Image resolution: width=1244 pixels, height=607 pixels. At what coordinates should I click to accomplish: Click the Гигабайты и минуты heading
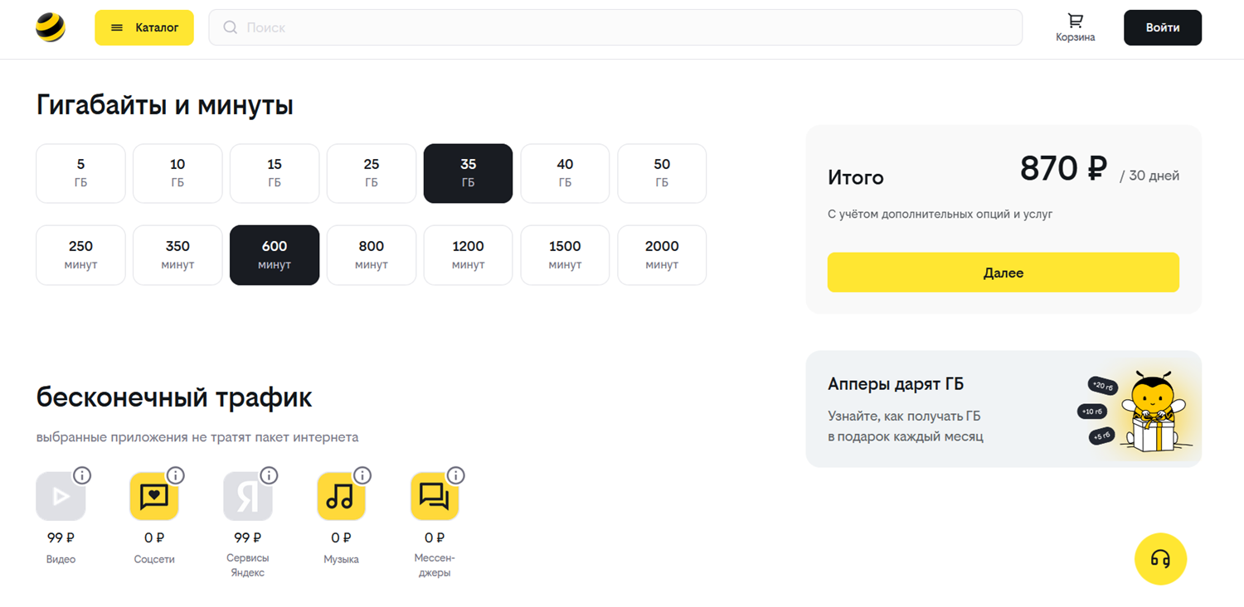(x=165, y=105)
